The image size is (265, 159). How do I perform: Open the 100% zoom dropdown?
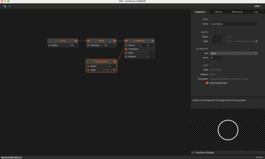[x=258, y=6]
